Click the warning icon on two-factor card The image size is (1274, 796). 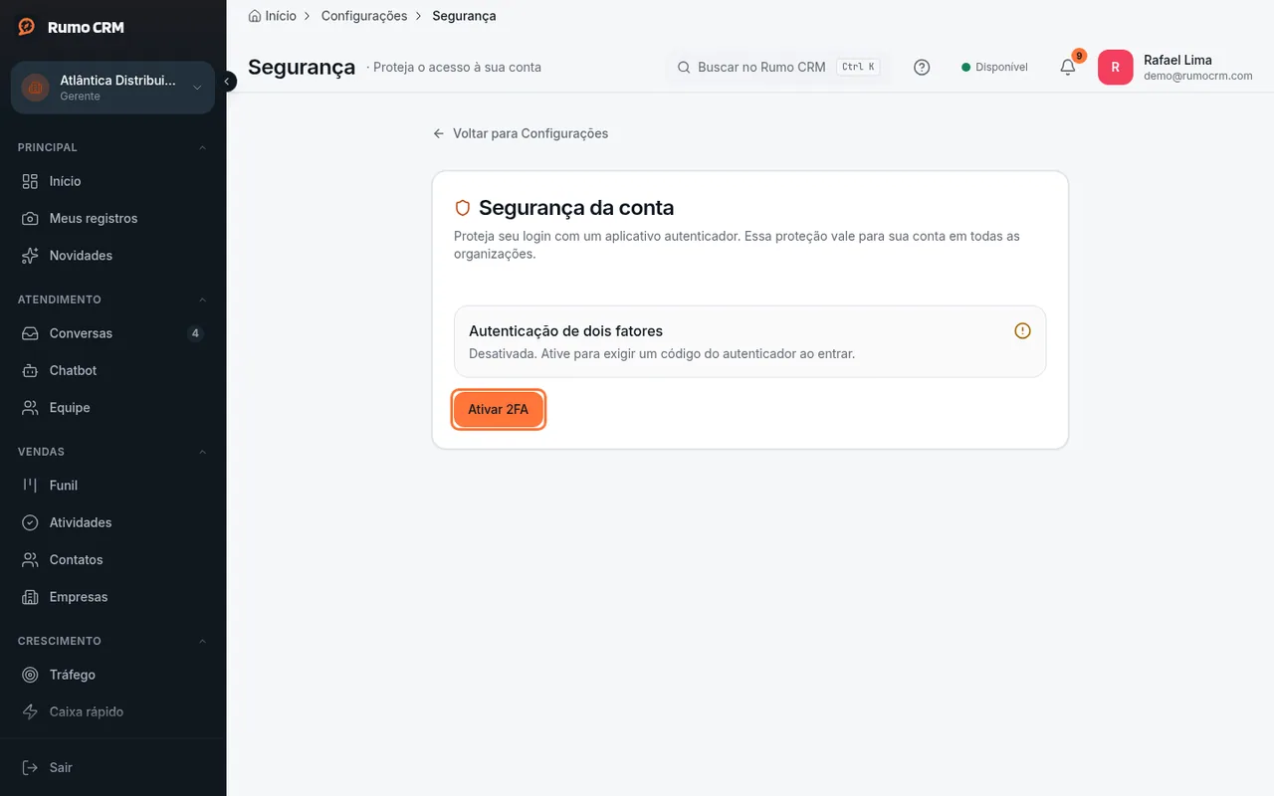point(1022,331)
